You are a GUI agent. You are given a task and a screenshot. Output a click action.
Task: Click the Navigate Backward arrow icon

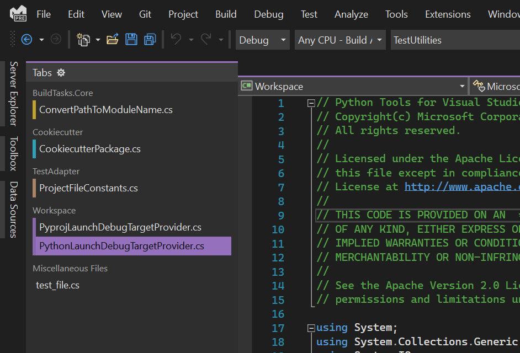click(26, 40)
